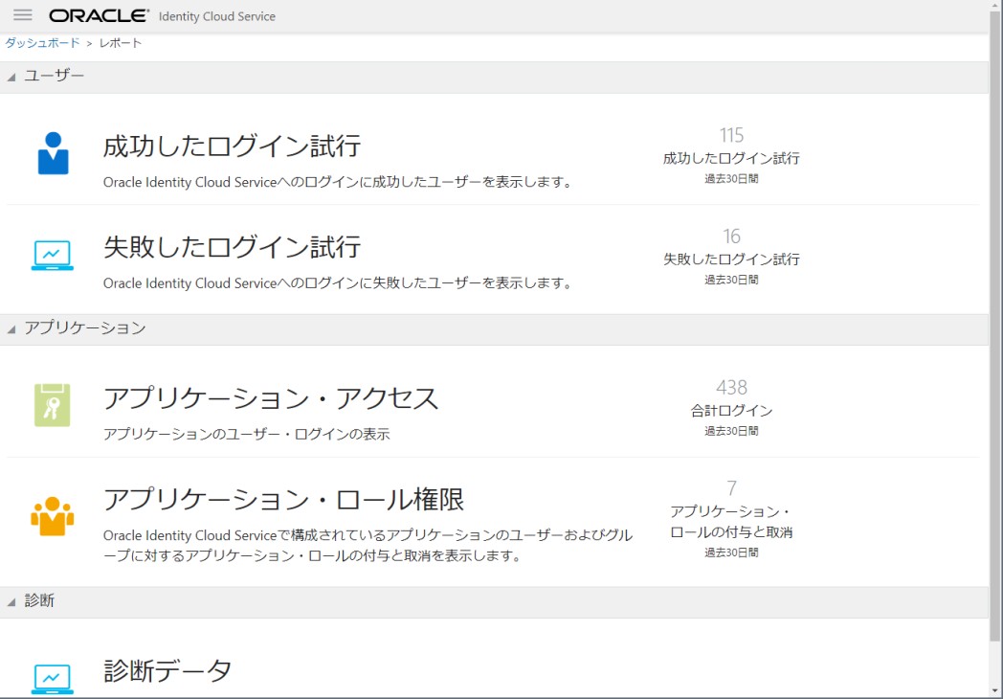Viewport: 1003px width, 699px height.
Task: Open the アプリケーション・ロール権限 report
Action: click(x=283, y=499)
